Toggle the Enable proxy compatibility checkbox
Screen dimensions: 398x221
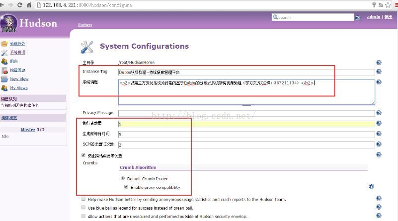(x=126, y=187)
